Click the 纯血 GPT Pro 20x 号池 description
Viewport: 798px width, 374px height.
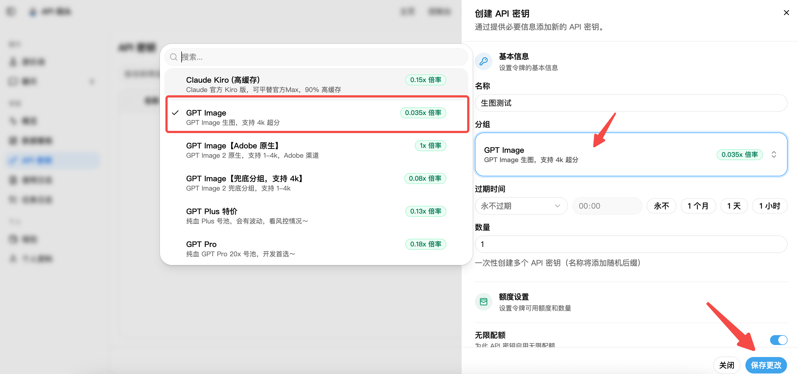pos(240,254)
